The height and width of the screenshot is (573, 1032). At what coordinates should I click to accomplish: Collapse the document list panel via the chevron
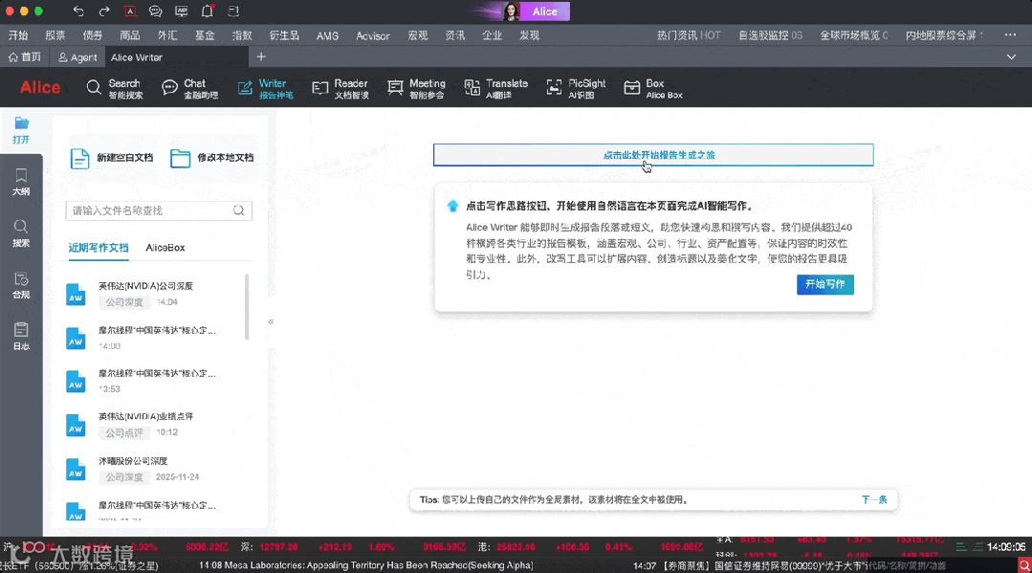[271, 322]
